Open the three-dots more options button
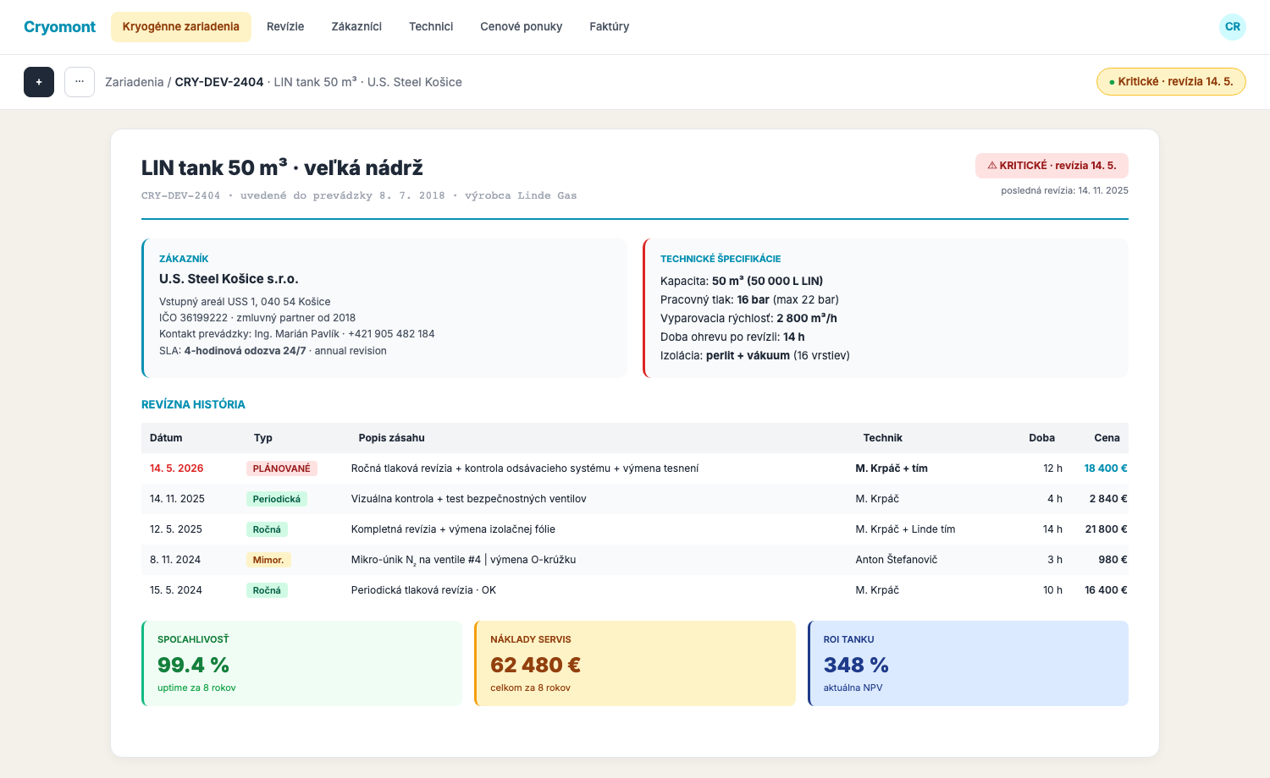1270x778 pixels. (x=80, y=82)
